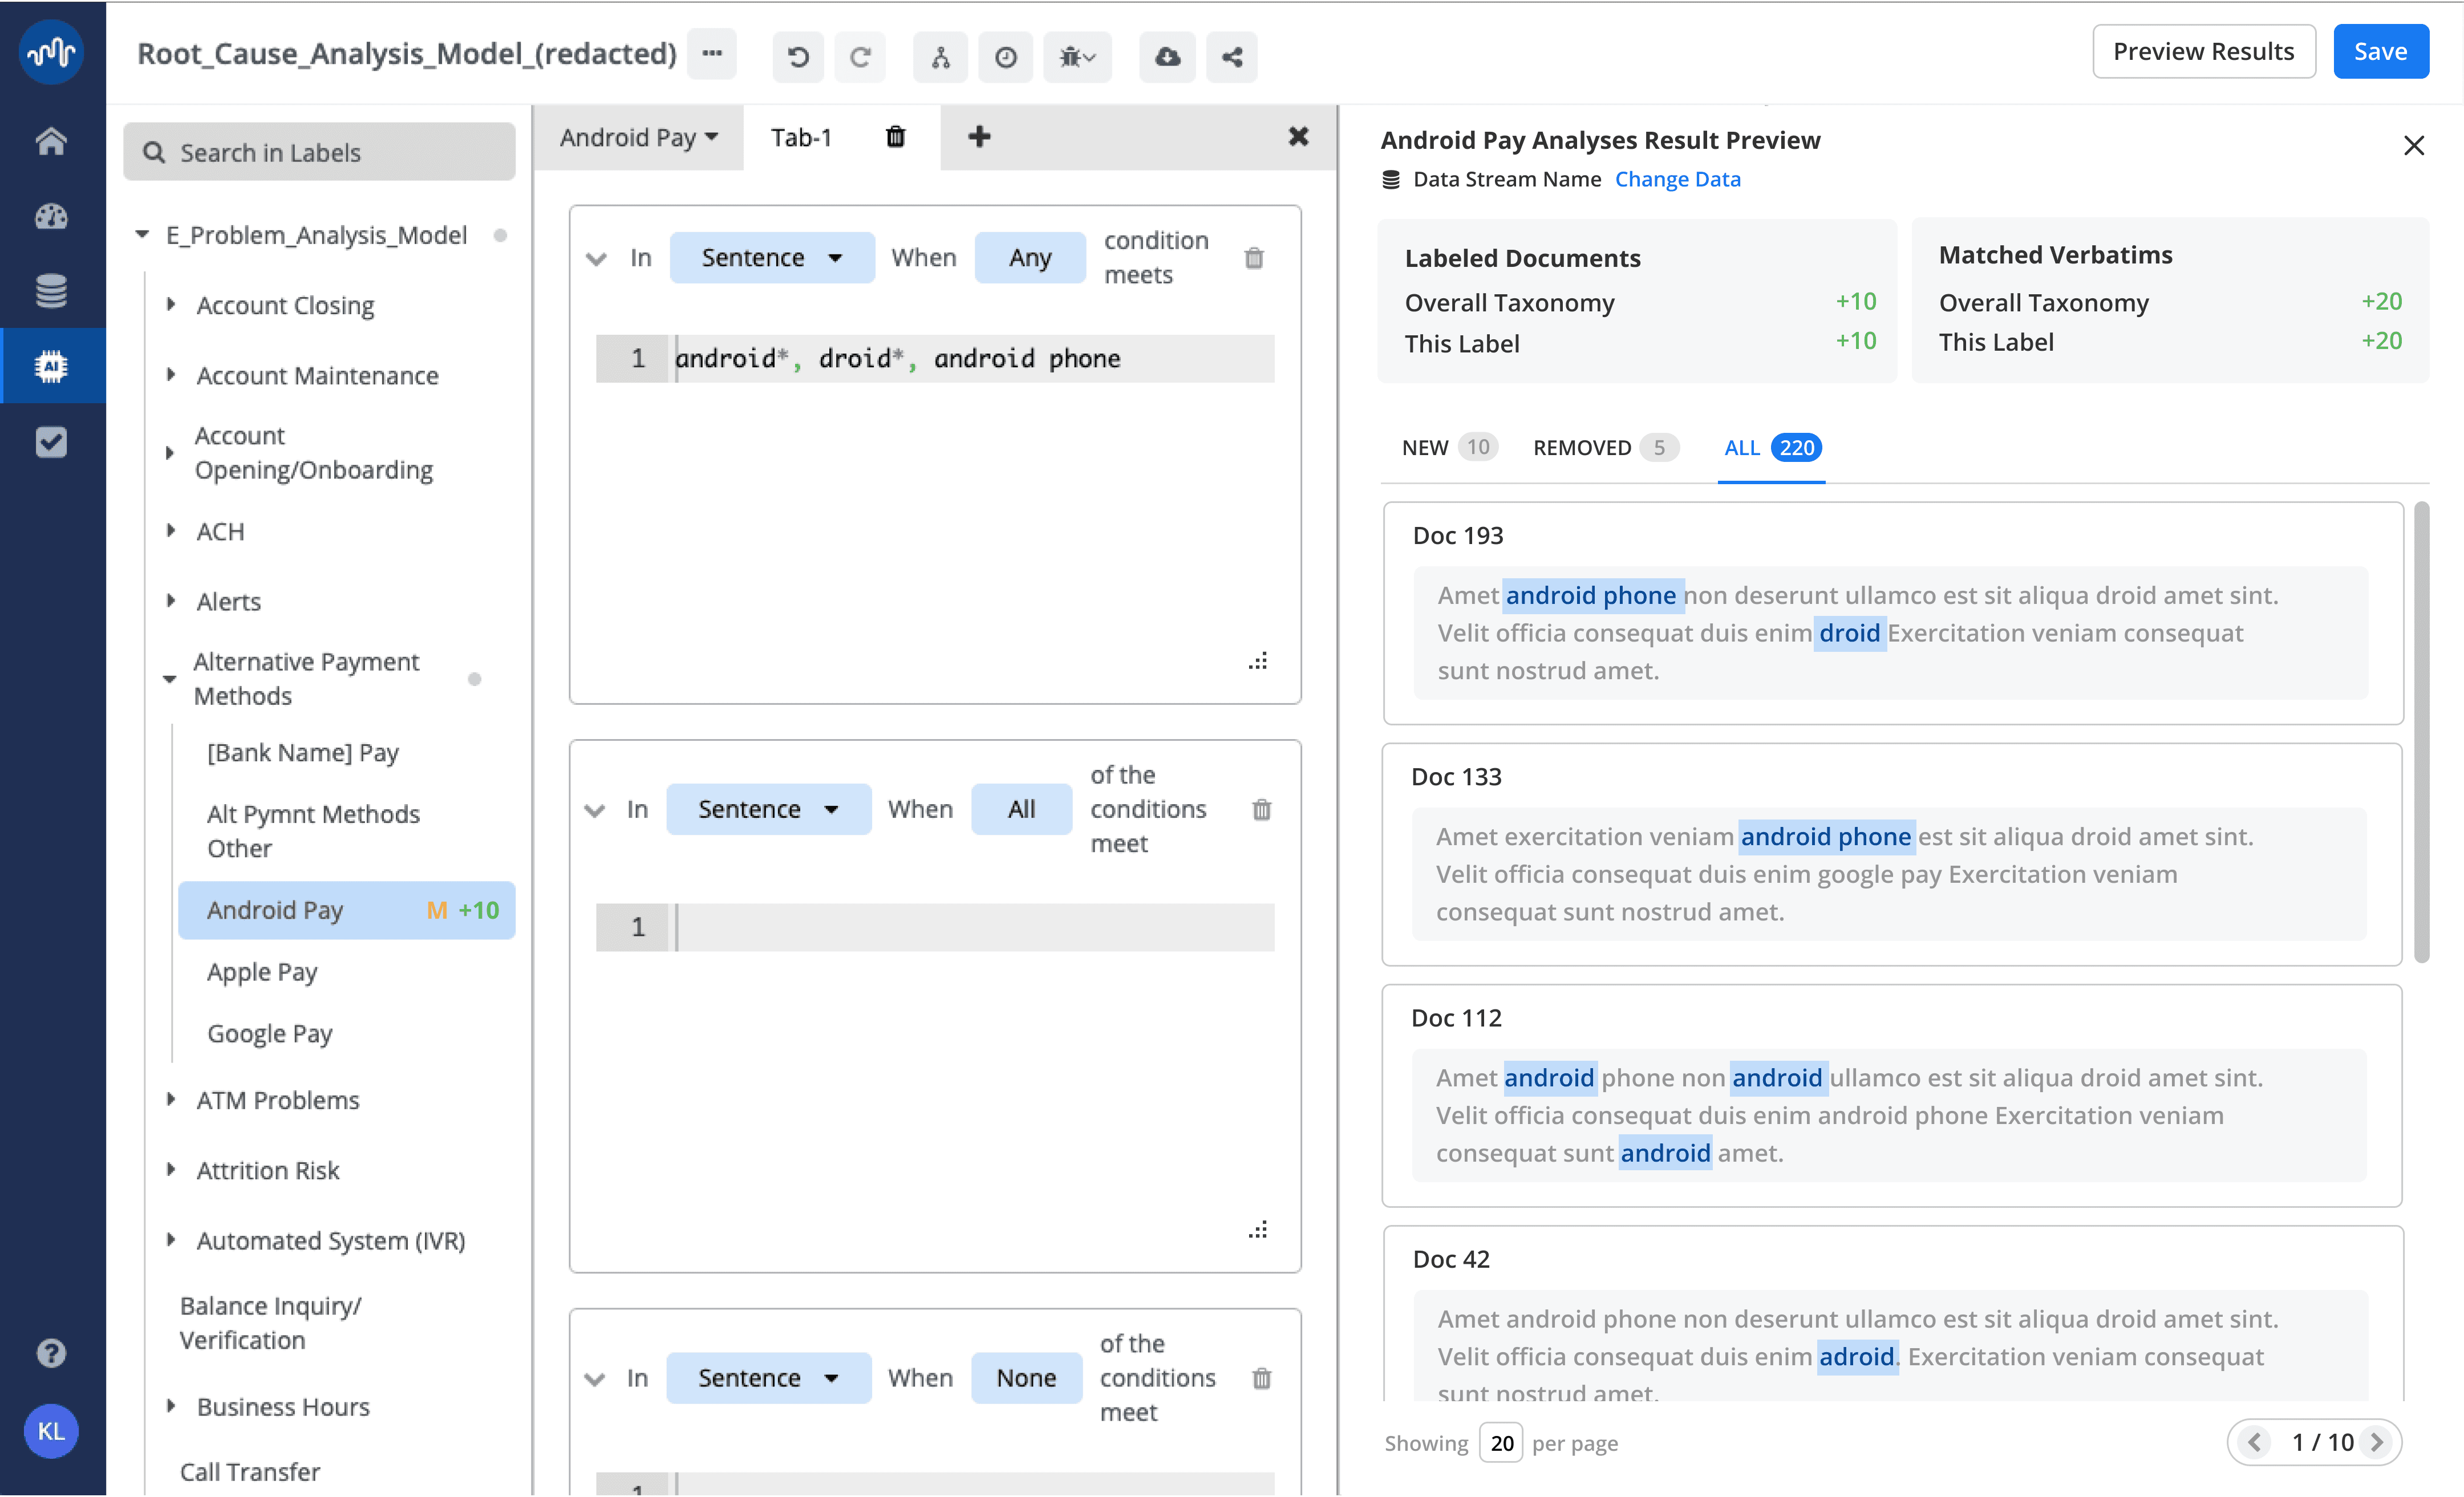Click the hierarchy tree icon in toolbar
2464x1497 pixels.
pos(940,57)
